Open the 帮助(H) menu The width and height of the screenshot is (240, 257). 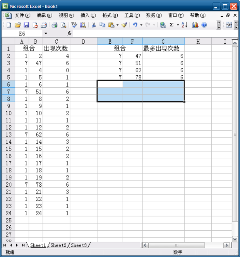click(x=198, y=15)
